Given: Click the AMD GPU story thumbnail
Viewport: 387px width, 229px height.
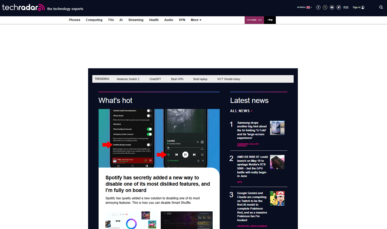Looking at the screenshot, I should tap(277, 162).
